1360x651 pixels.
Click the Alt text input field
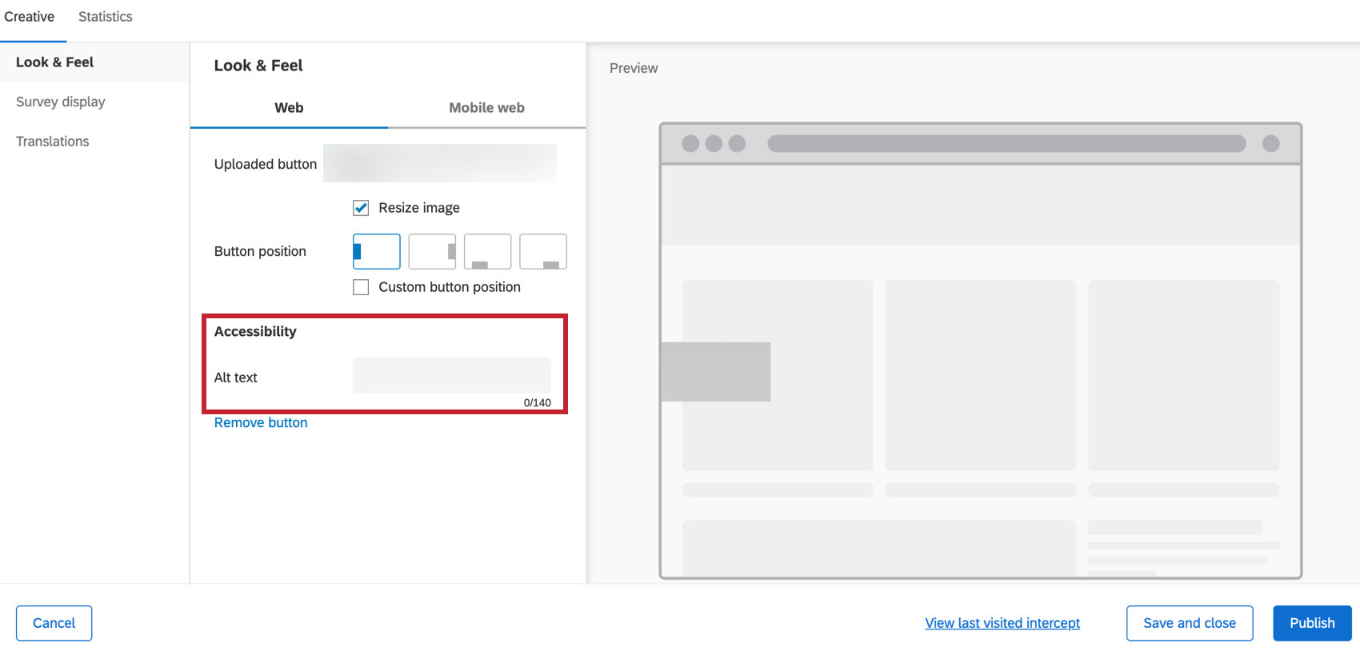[x=452, y=375]
